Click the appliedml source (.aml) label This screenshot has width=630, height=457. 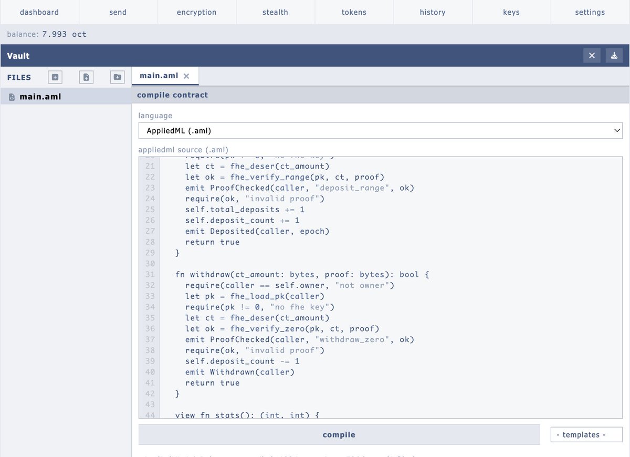(x=183, y=150)
